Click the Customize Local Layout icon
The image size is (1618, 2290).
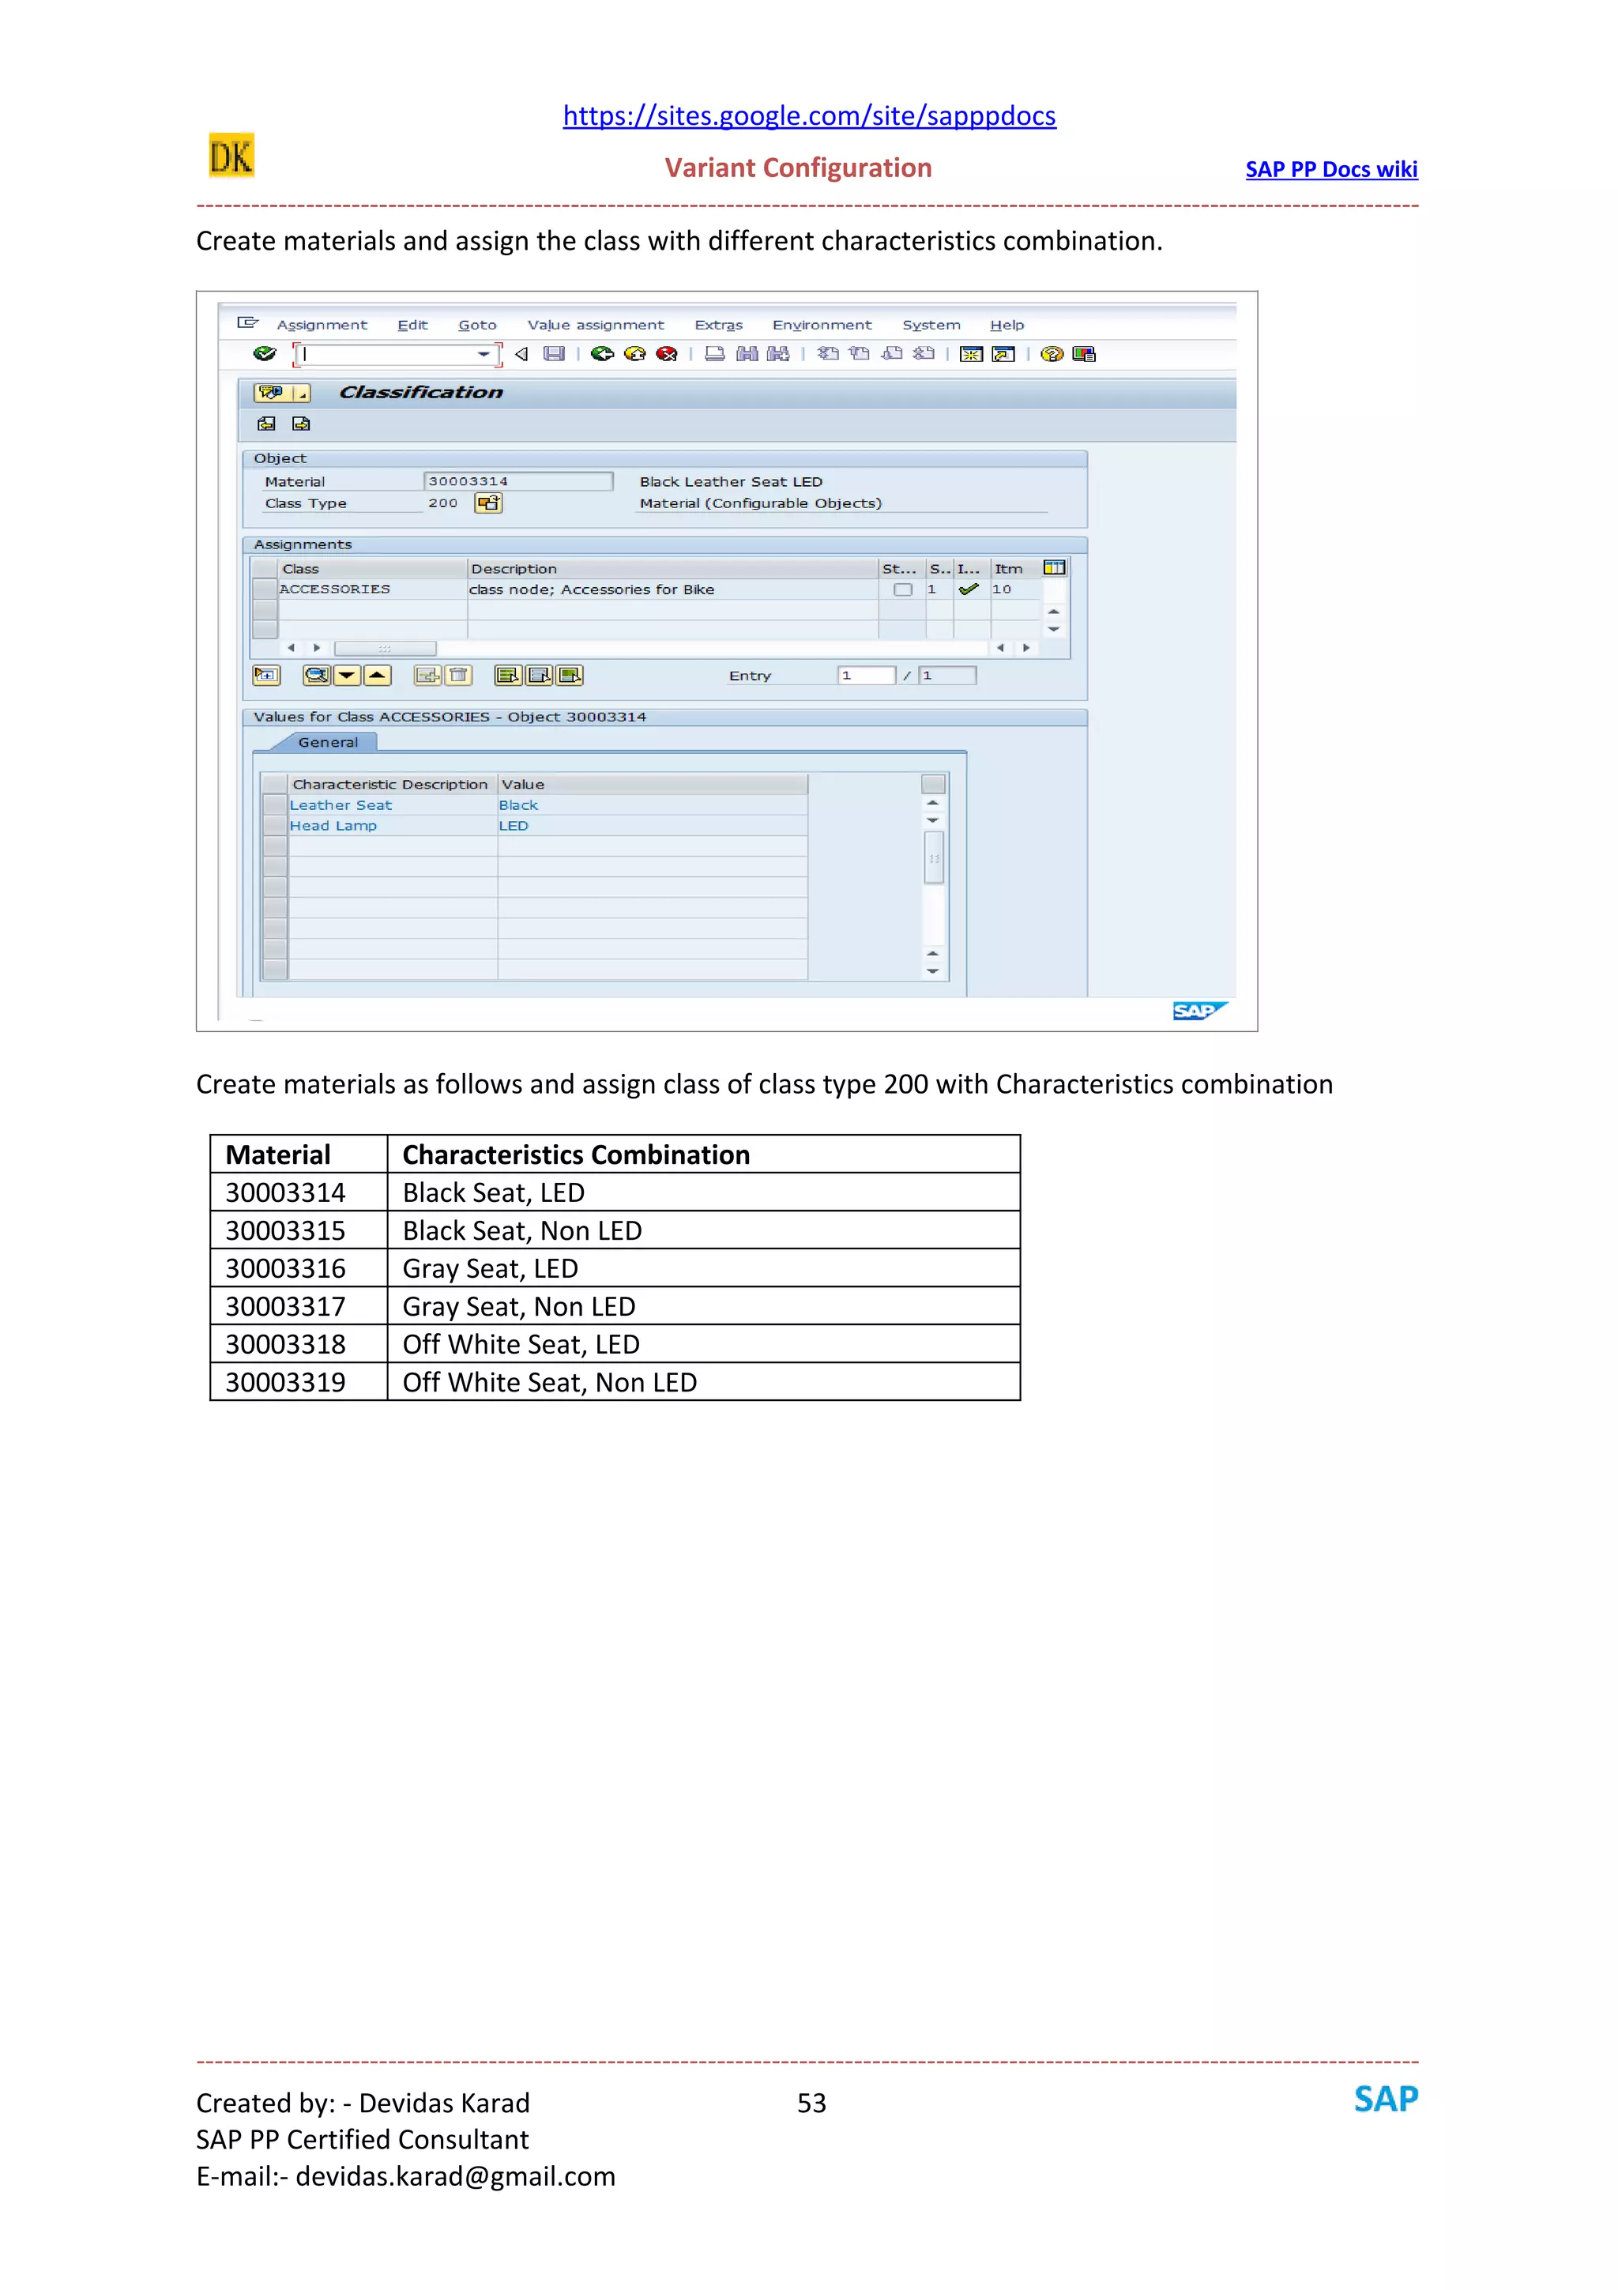tap(1085, 354)
